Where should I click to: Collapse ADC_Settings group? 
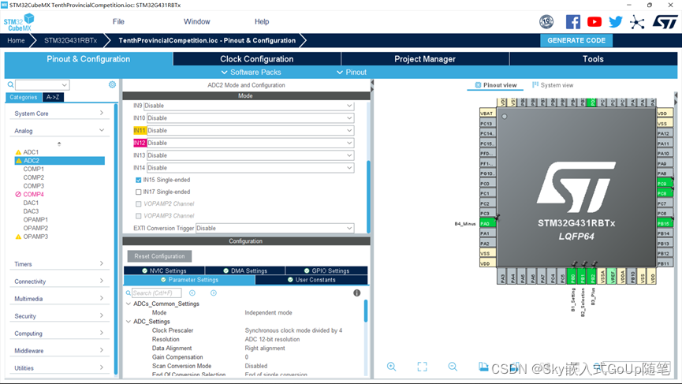point(129,322)
